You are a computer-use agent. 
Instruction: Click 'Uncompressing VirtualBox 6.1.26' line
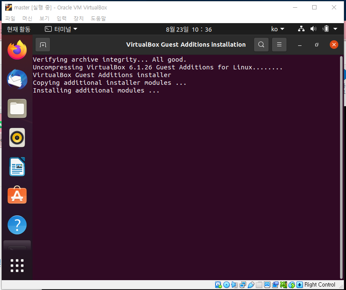pyautogui.click(x=158, y=67)
